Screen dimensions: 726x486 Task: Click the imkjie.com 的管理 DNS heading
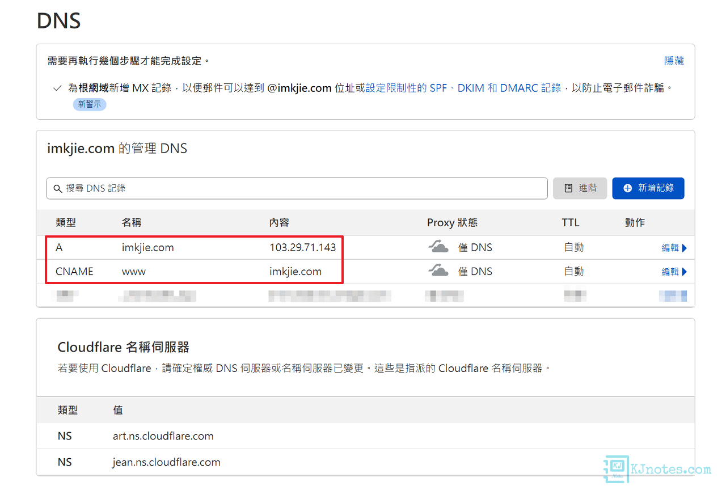click(x=117, y=149)
